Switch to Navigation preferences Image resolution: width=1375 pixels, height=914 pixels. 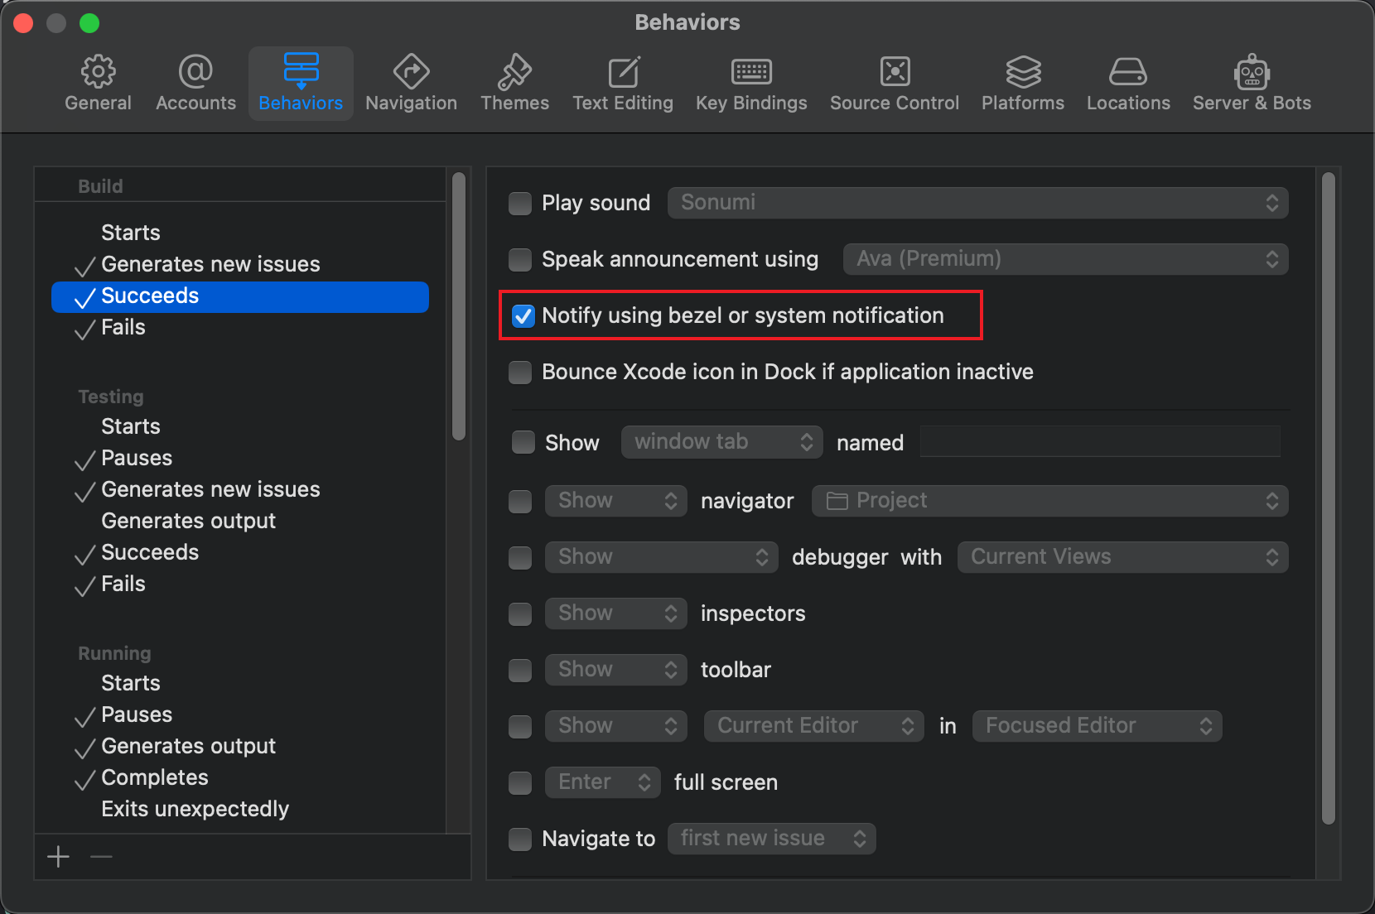click(411, 83)
